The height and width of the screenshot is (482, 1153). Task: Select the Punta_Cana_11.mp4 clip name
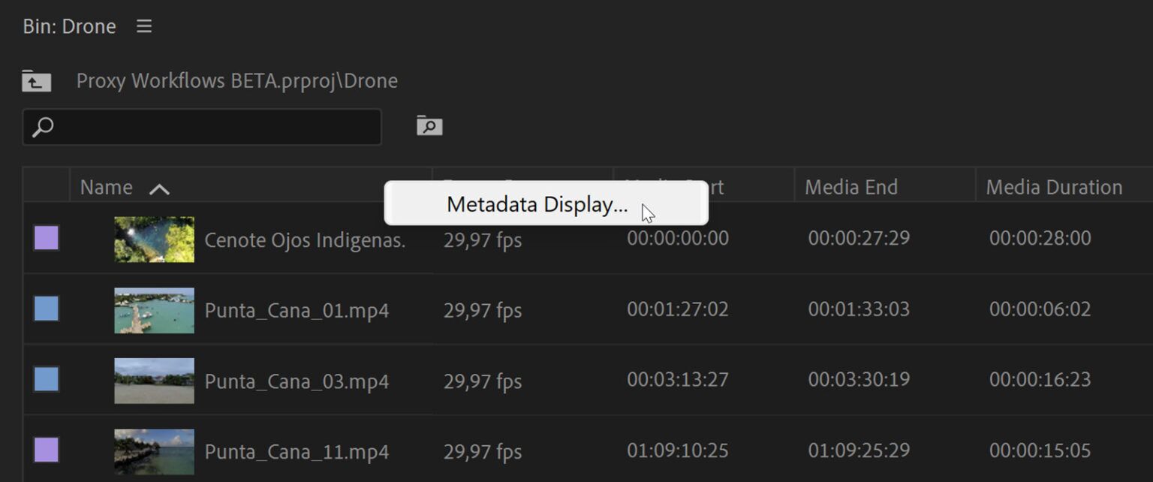pos(297,451)
